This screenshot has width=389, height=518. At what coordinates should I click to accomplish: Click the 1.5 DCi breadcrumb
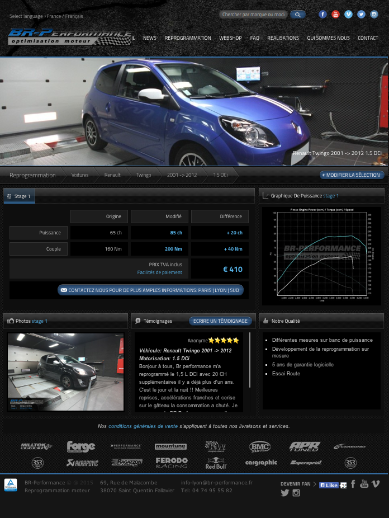click(x=220, y=175)
